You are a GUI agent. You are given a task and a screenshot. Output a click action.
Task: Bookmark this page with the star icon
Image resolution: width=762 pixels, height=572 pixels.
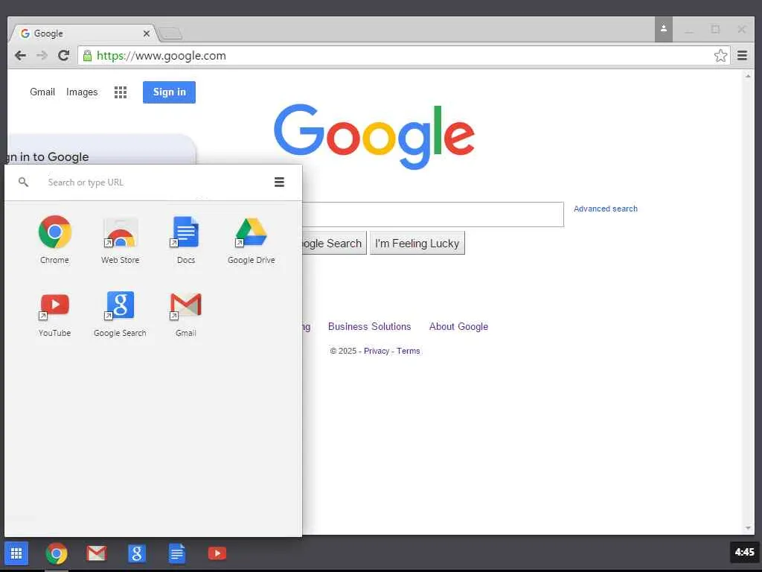coord(720,55)
